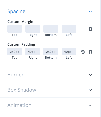Expand the Box Shadow chevron
The width and height of the screenshot is (101, 117).
pos(90,90)
